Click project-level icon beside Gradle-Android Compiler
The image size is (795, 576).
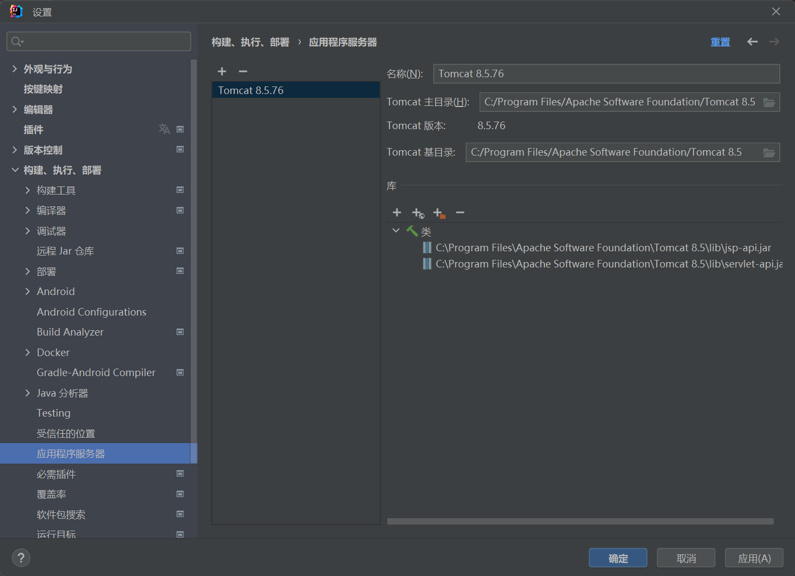[x=180, y=372]
